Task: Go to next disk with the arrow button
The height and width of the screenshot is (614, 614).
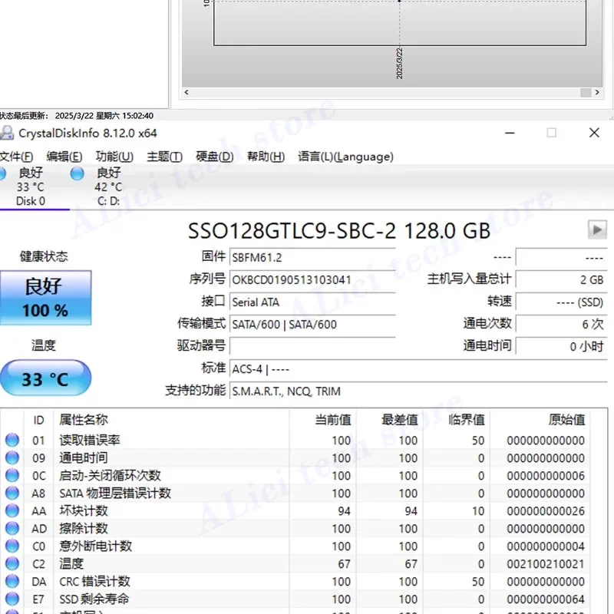Action: 598,229
